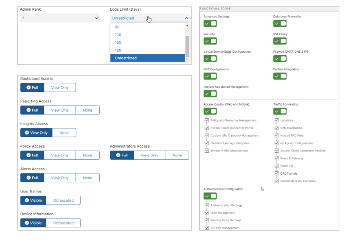Turn off Data Loss Prevention toggle
This screenshot has width=362, height=240.
[280, 24]
